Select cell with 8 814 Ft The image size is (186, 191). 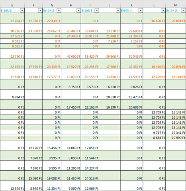12,94
